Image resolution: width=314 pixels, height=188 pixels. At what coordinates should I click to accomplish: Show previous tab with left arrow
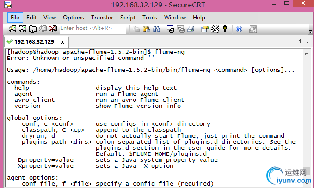point(299,41)
